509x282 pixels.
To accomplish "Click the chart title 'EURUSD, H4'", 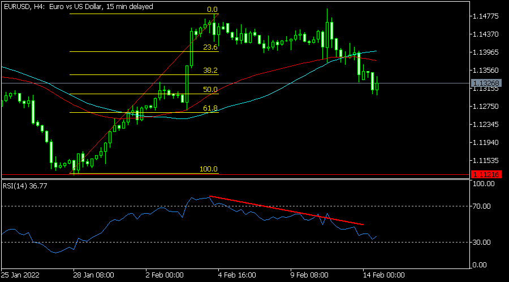I will (x=24, y=6).
